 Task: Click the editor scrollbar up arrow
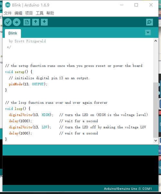[x=156, y=41]
